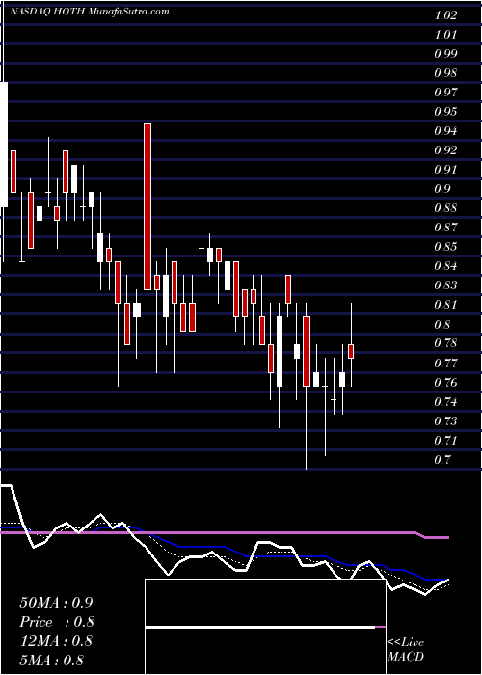
Task: Click the 0.91 price axis label
Action: [444, 170]
